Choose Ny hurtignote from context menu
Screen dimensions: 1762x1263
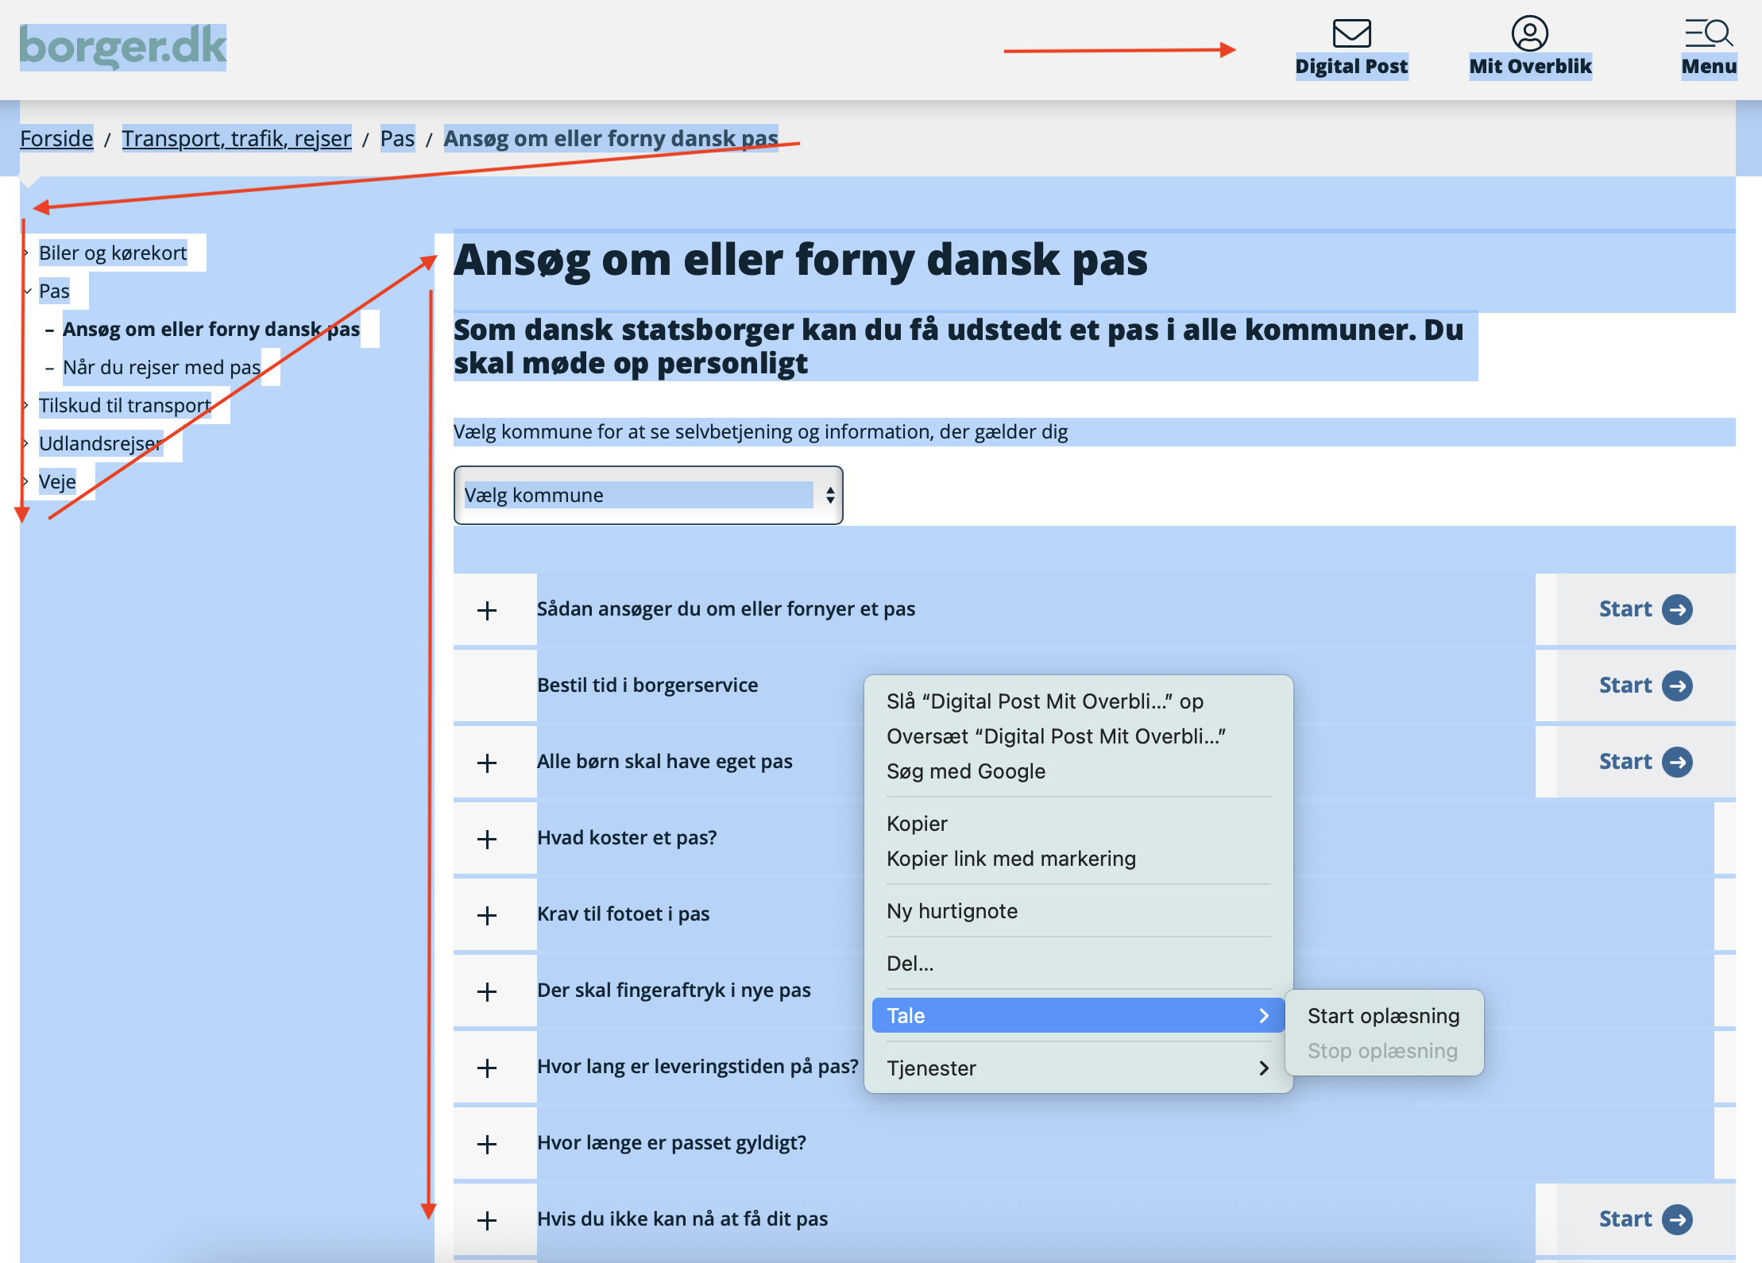[x=1078, y=911]
